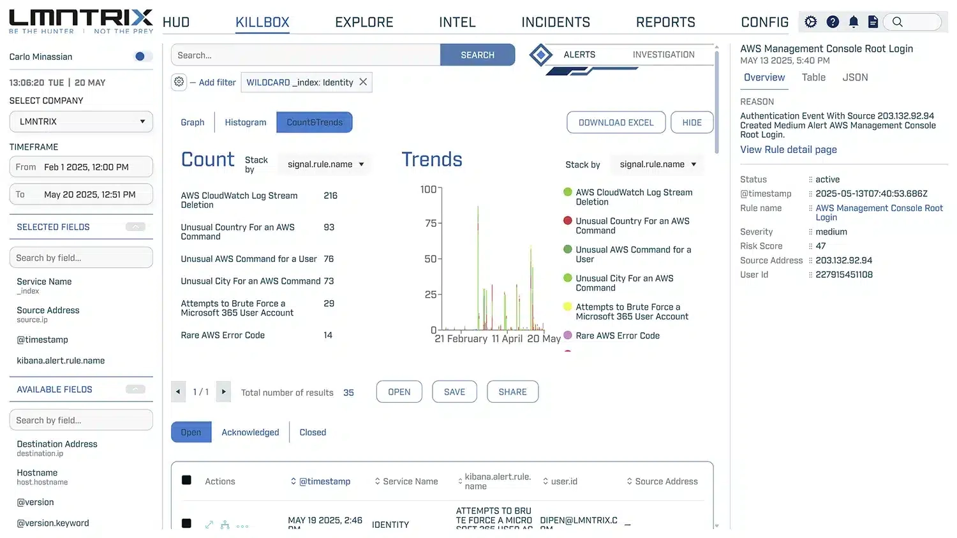Switch to the Investigation tab
Image resolution: width=957 pixels, height=538 pixels.
click(664, 55)
